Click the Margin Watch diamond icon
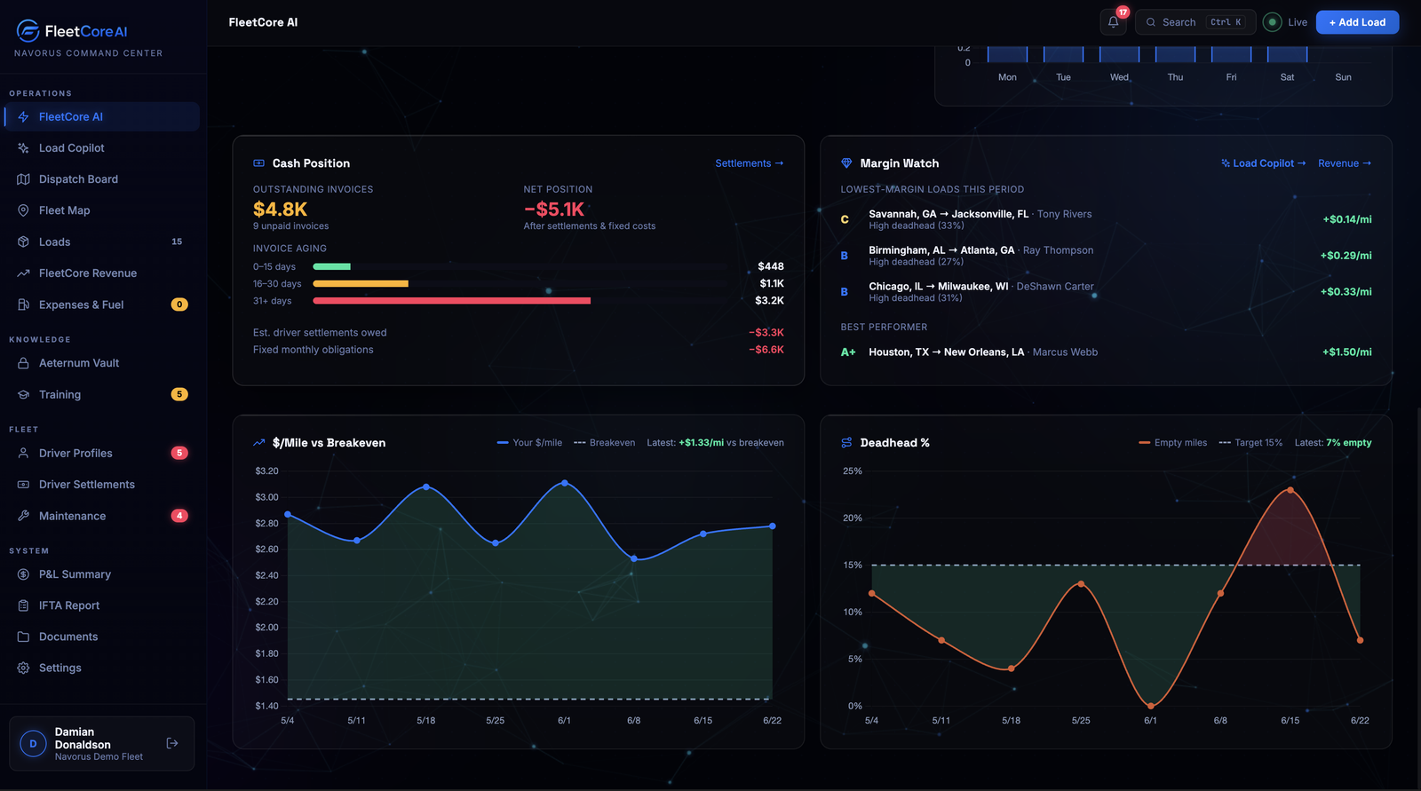This screenshot has width=1421, height=791. (846, 163)
